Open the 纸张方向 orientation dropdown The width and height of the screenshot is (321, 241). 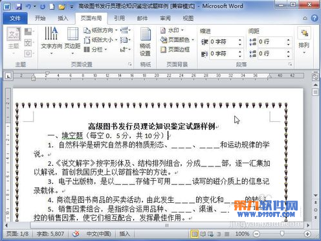point(100,30)
